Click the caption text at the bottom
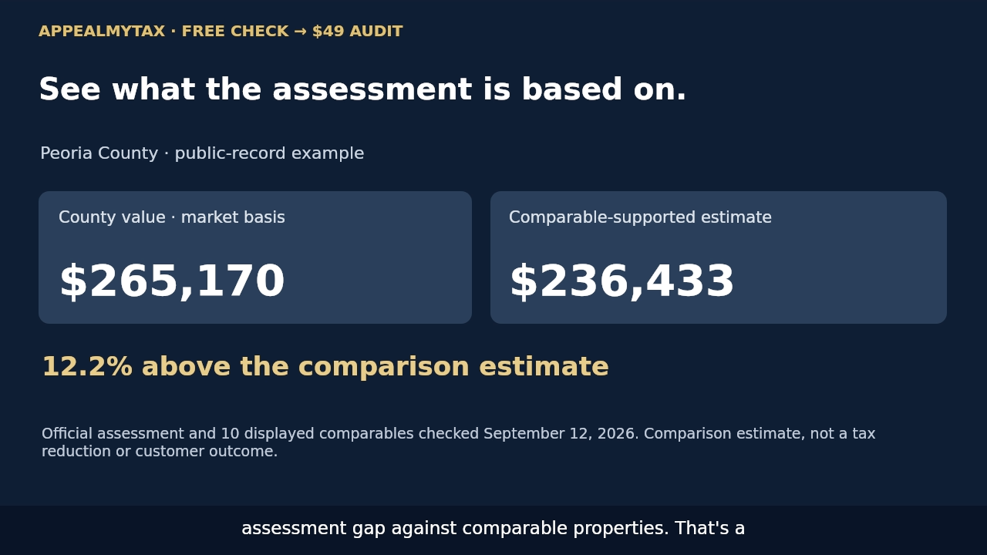 (493, 529)
